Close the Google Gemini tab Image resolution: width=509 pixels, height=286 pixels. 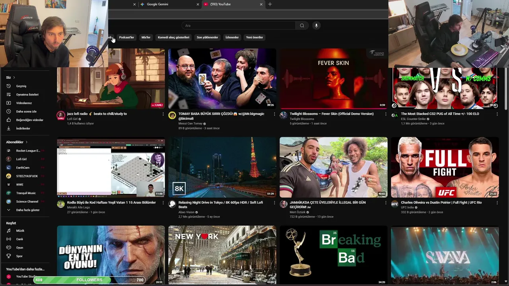coord(198,4)
